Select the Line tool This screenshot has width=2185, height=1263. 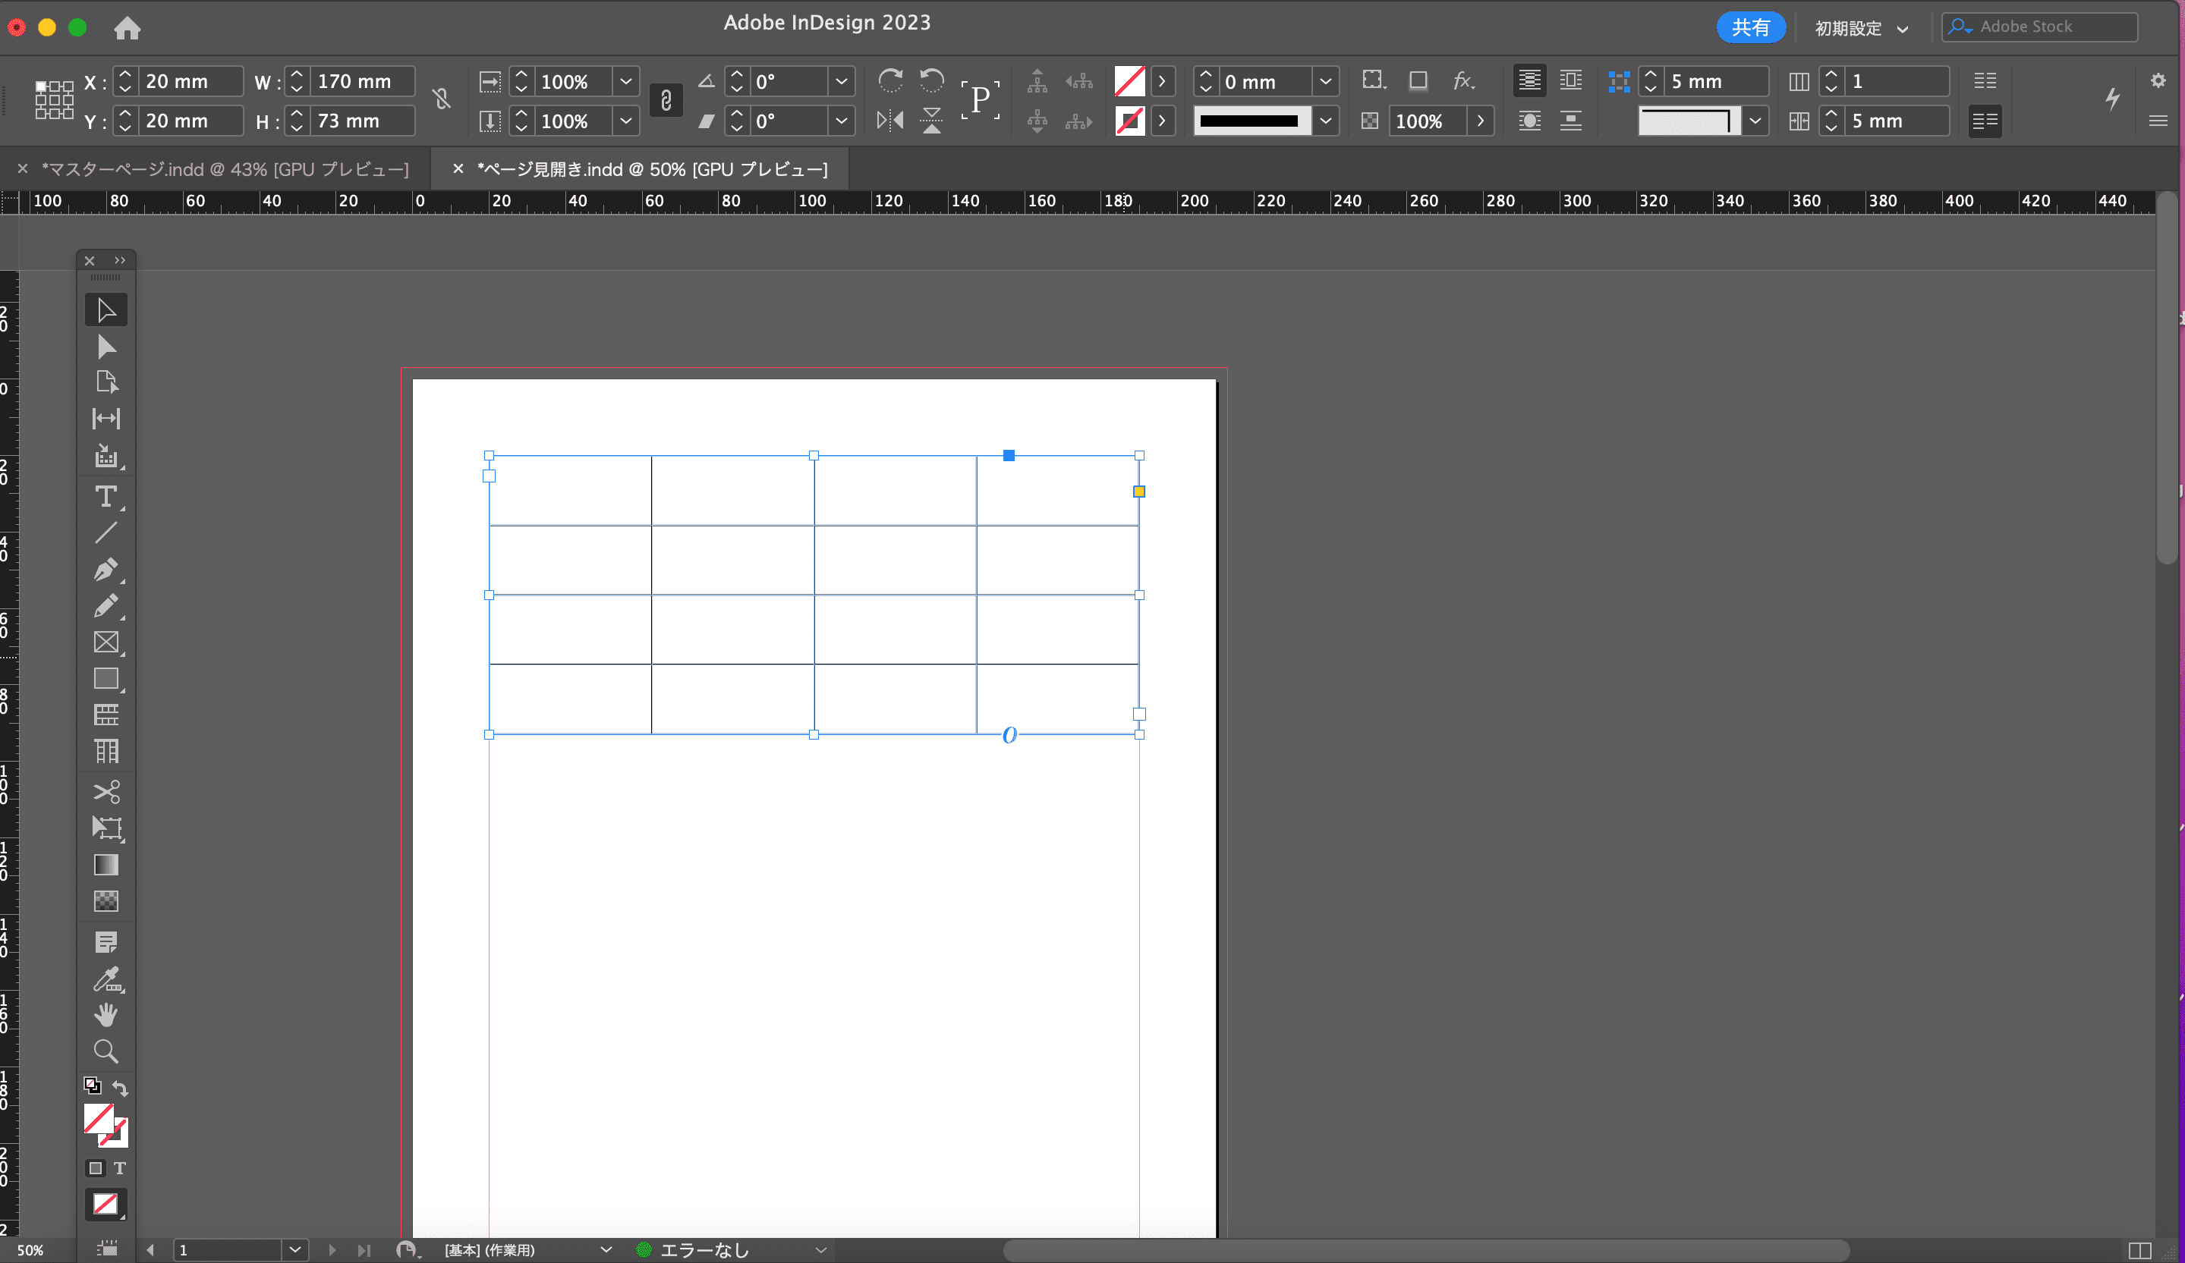(105, 533)
